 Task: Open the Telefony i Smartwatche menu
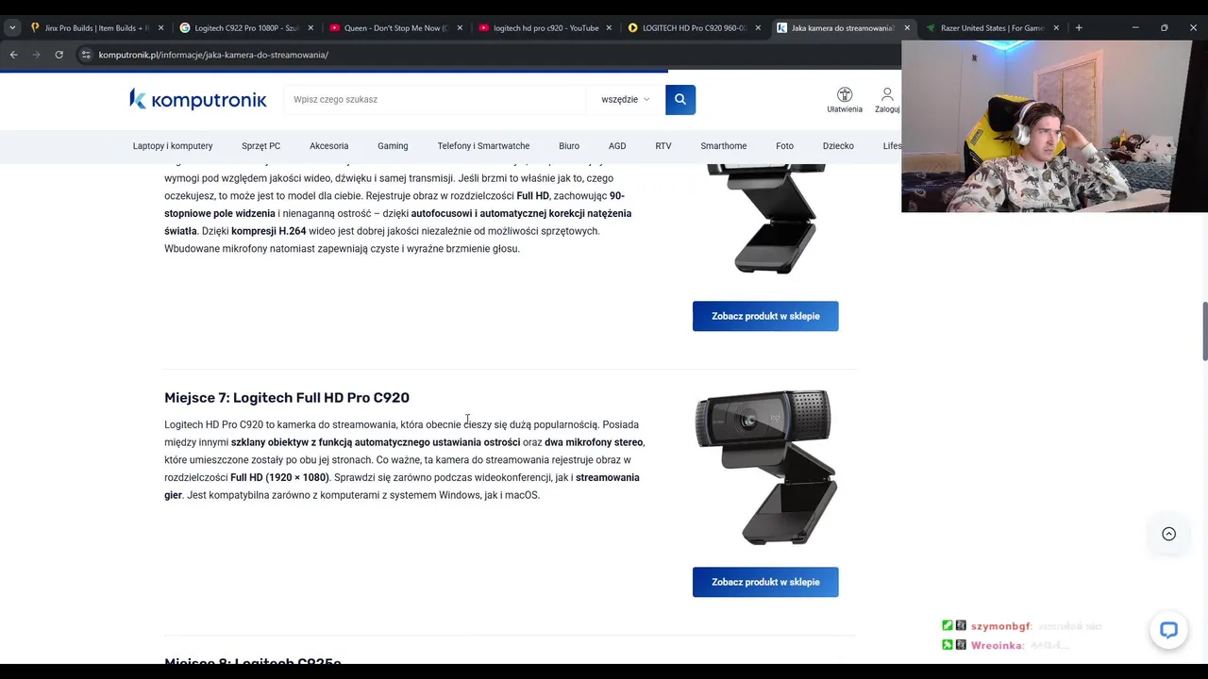483,146
